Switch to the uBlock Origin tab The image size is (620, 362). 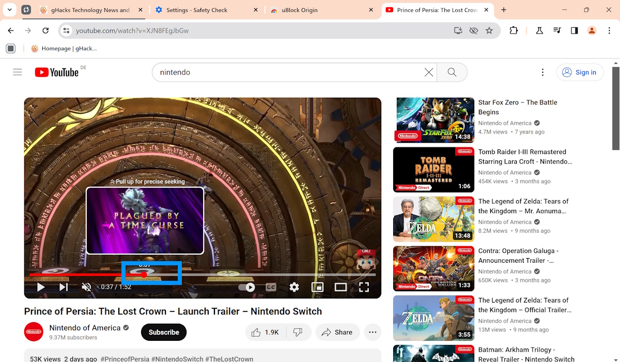point(308,9)
